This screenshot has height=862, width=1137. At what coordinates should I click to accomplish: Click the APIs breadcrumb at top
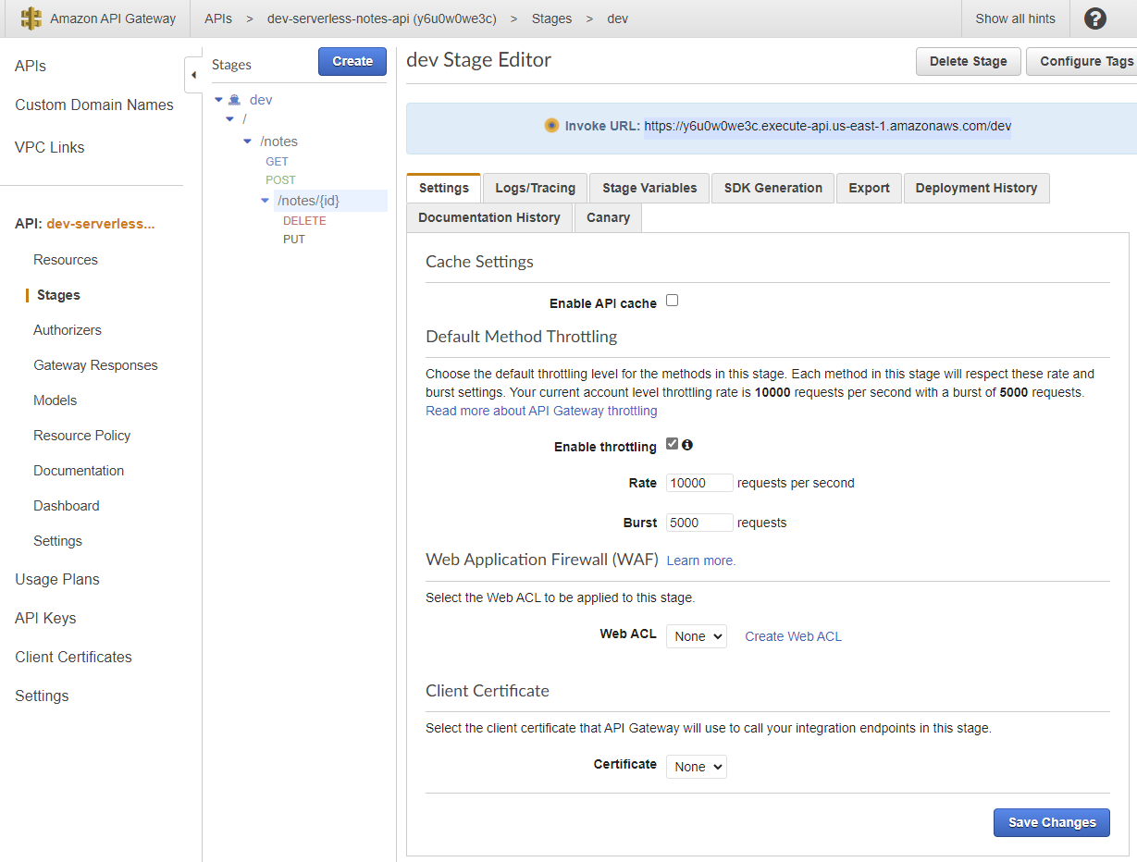pyautogui.click(x=218, y=18)
